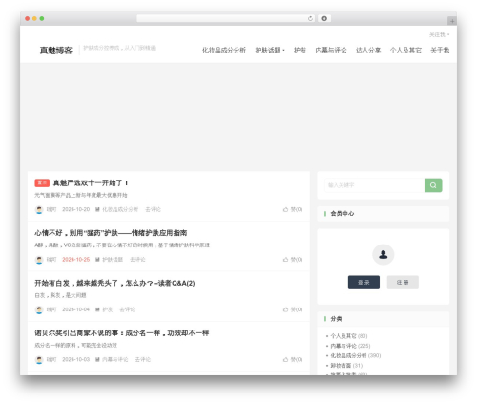Click the 会员中心 sidebar heading
477x404 pixels.
342,214
